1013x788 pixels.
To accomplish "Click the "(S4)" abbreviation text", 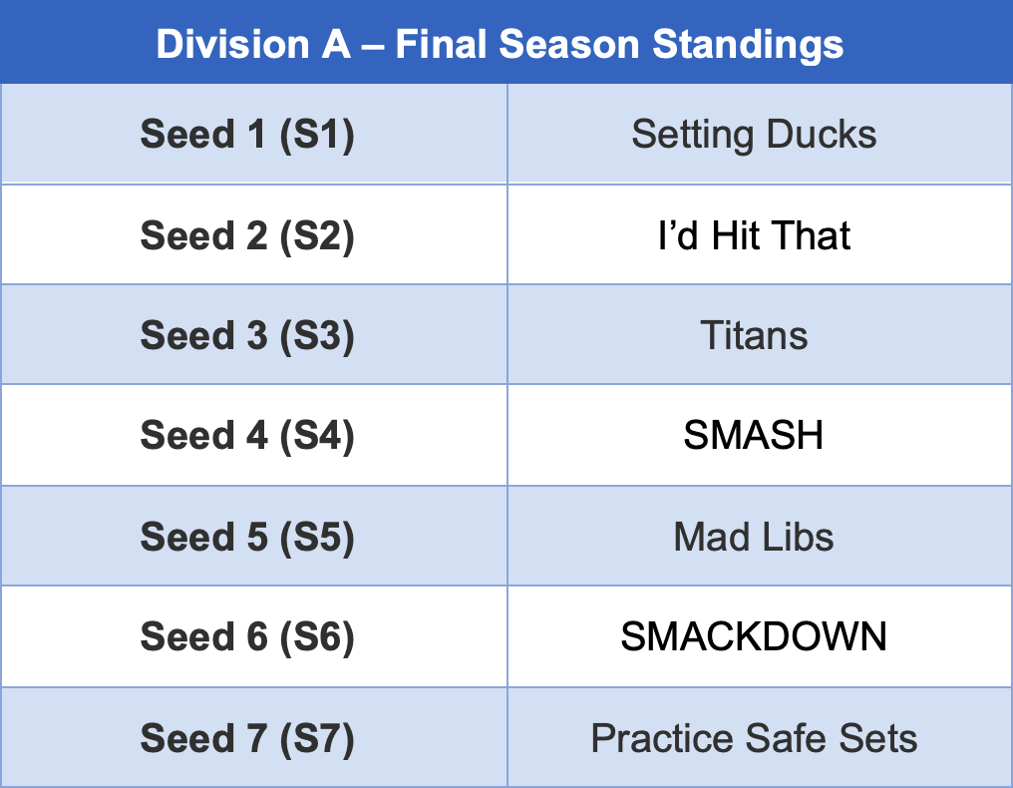I will (317, 436).
